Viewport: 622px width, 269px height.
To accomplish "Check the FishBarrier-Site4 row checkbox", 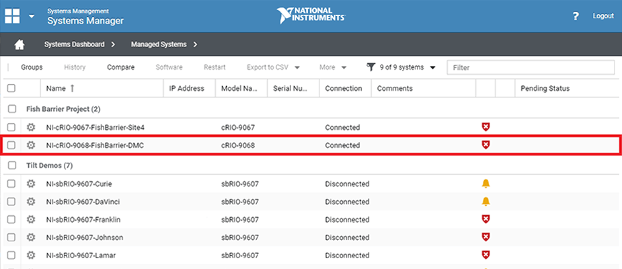I will (11, 127).
